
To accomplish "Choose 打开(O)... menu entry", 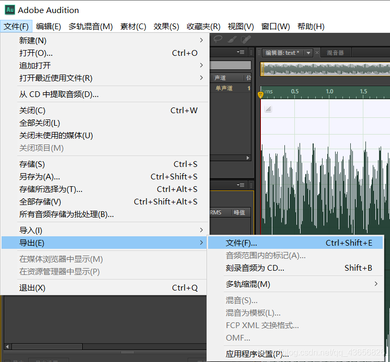I will [x=105, y=53].
